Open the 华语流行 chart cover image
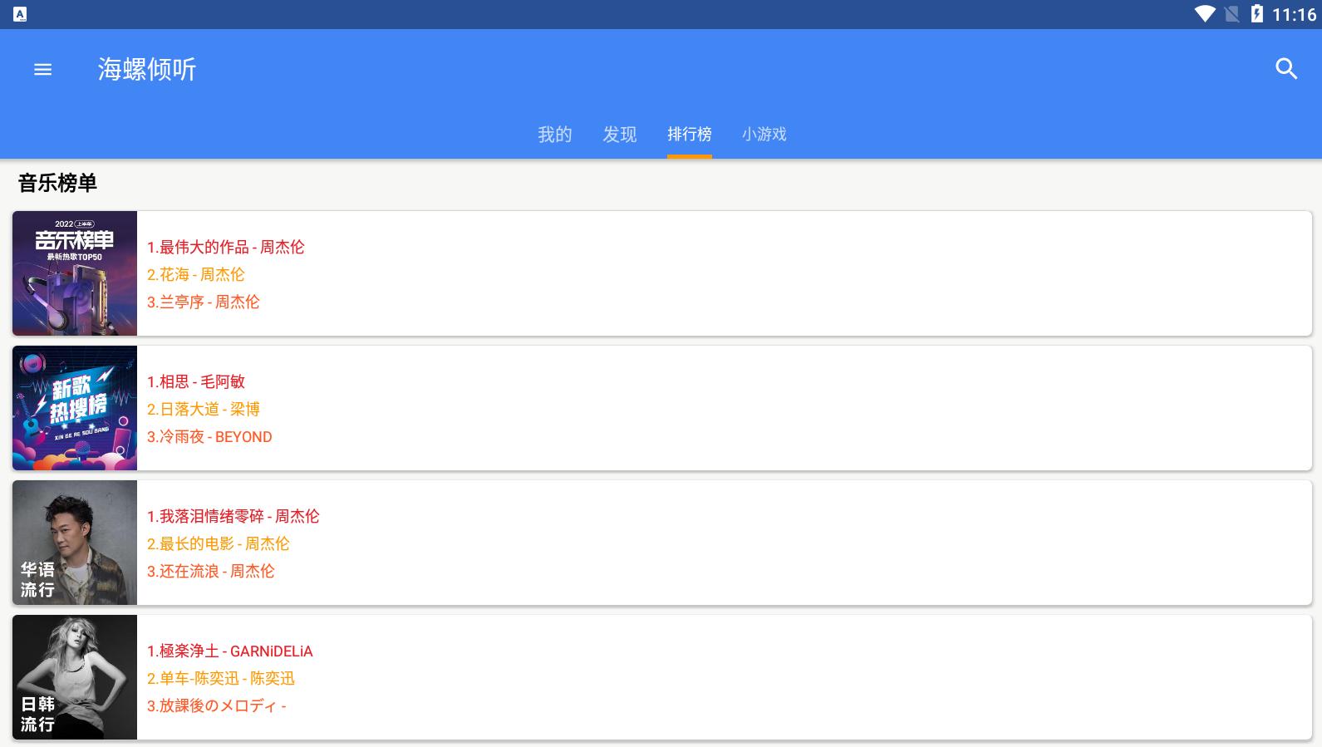 point(75,543)
